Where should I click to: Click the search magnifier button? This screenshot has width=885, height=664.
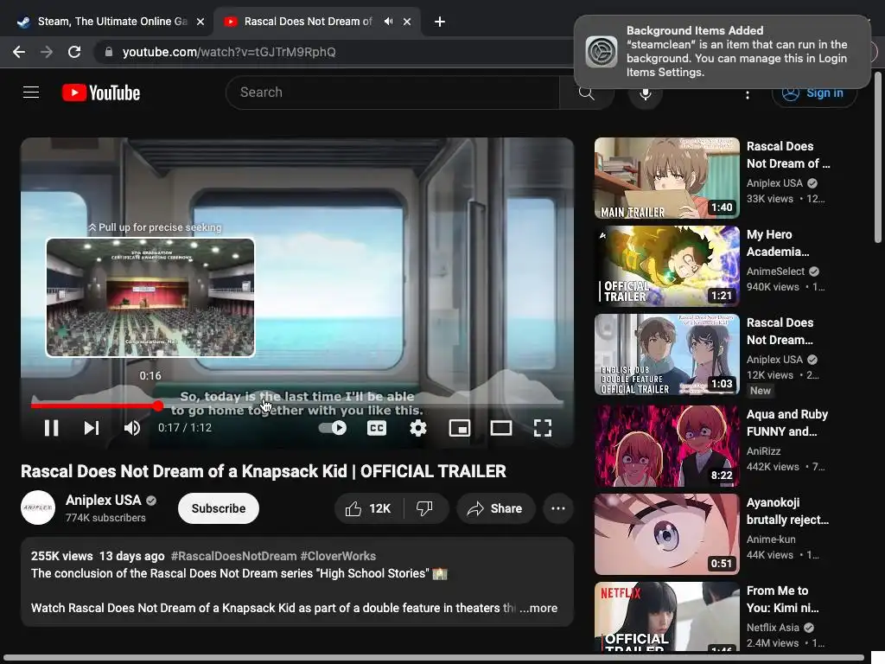[587, 93]
